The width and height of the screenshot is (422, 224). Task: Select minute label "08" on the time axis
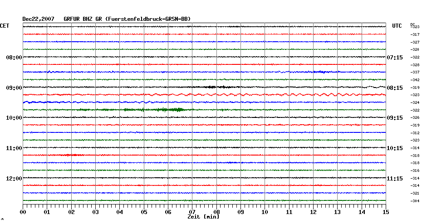216,212
